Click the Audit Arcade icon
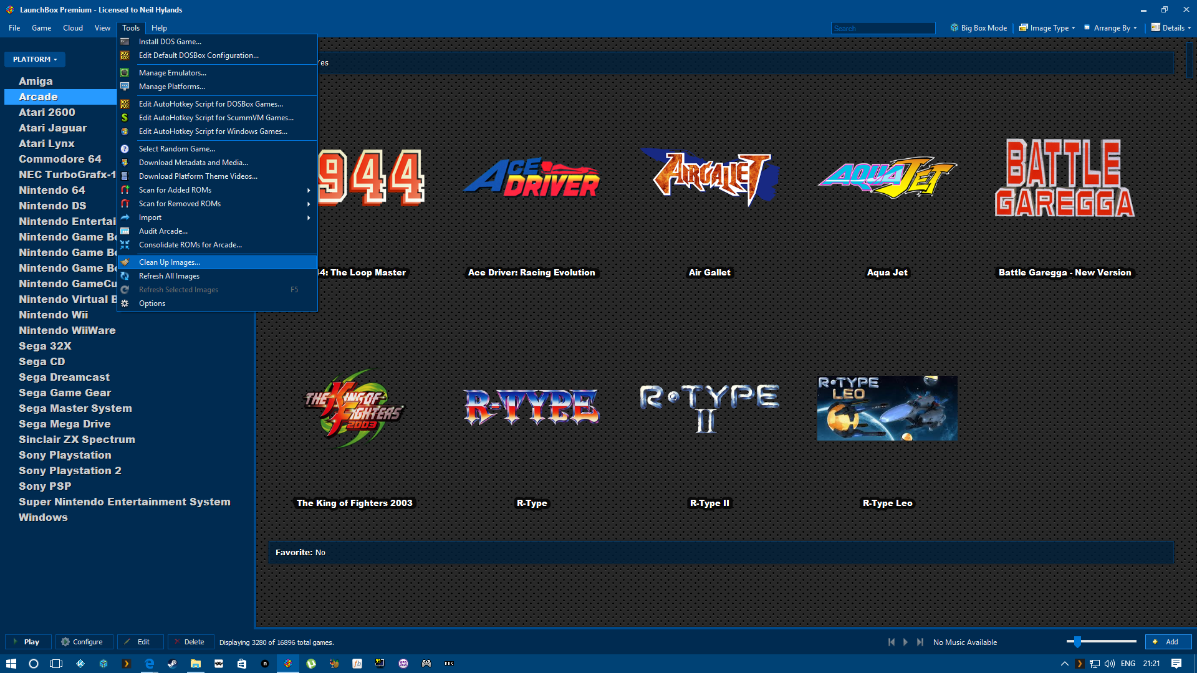Image resolution: width=1197 pixels, height=673 pixels. (x=125, y=231)
